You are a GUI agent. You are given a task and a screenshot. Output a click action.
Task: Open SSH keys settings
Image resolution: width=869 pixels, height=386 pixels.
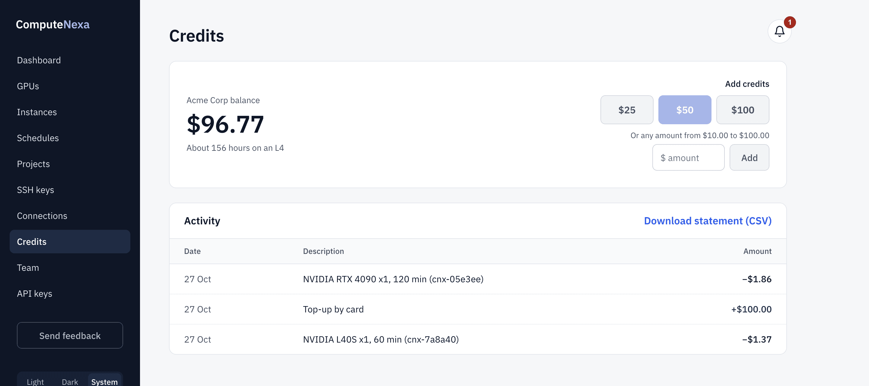70,190
